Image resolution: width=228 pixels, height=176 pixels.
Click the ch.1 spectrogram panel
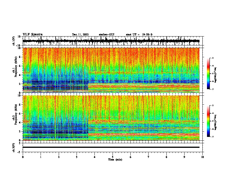pyautogui.click(x=111, y=70)
